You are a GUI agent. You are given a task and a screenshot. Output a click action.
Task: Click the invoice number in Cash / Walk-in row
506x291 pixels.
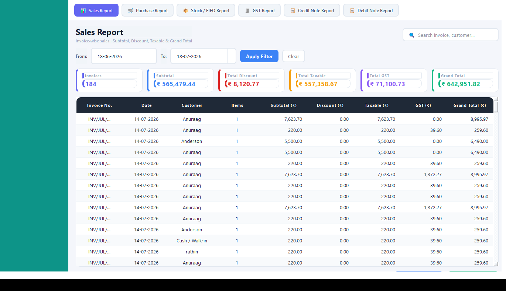99,241
